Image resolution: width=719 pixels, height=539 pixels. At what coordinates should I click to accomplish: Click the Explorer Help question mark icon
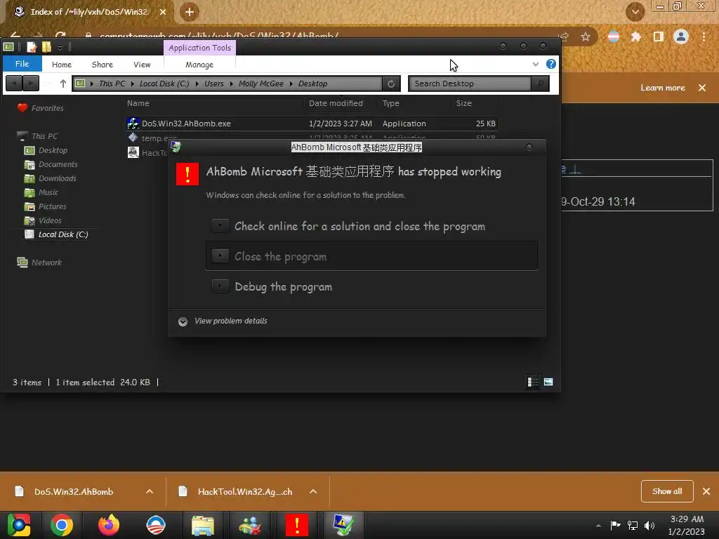coord(551,64)
